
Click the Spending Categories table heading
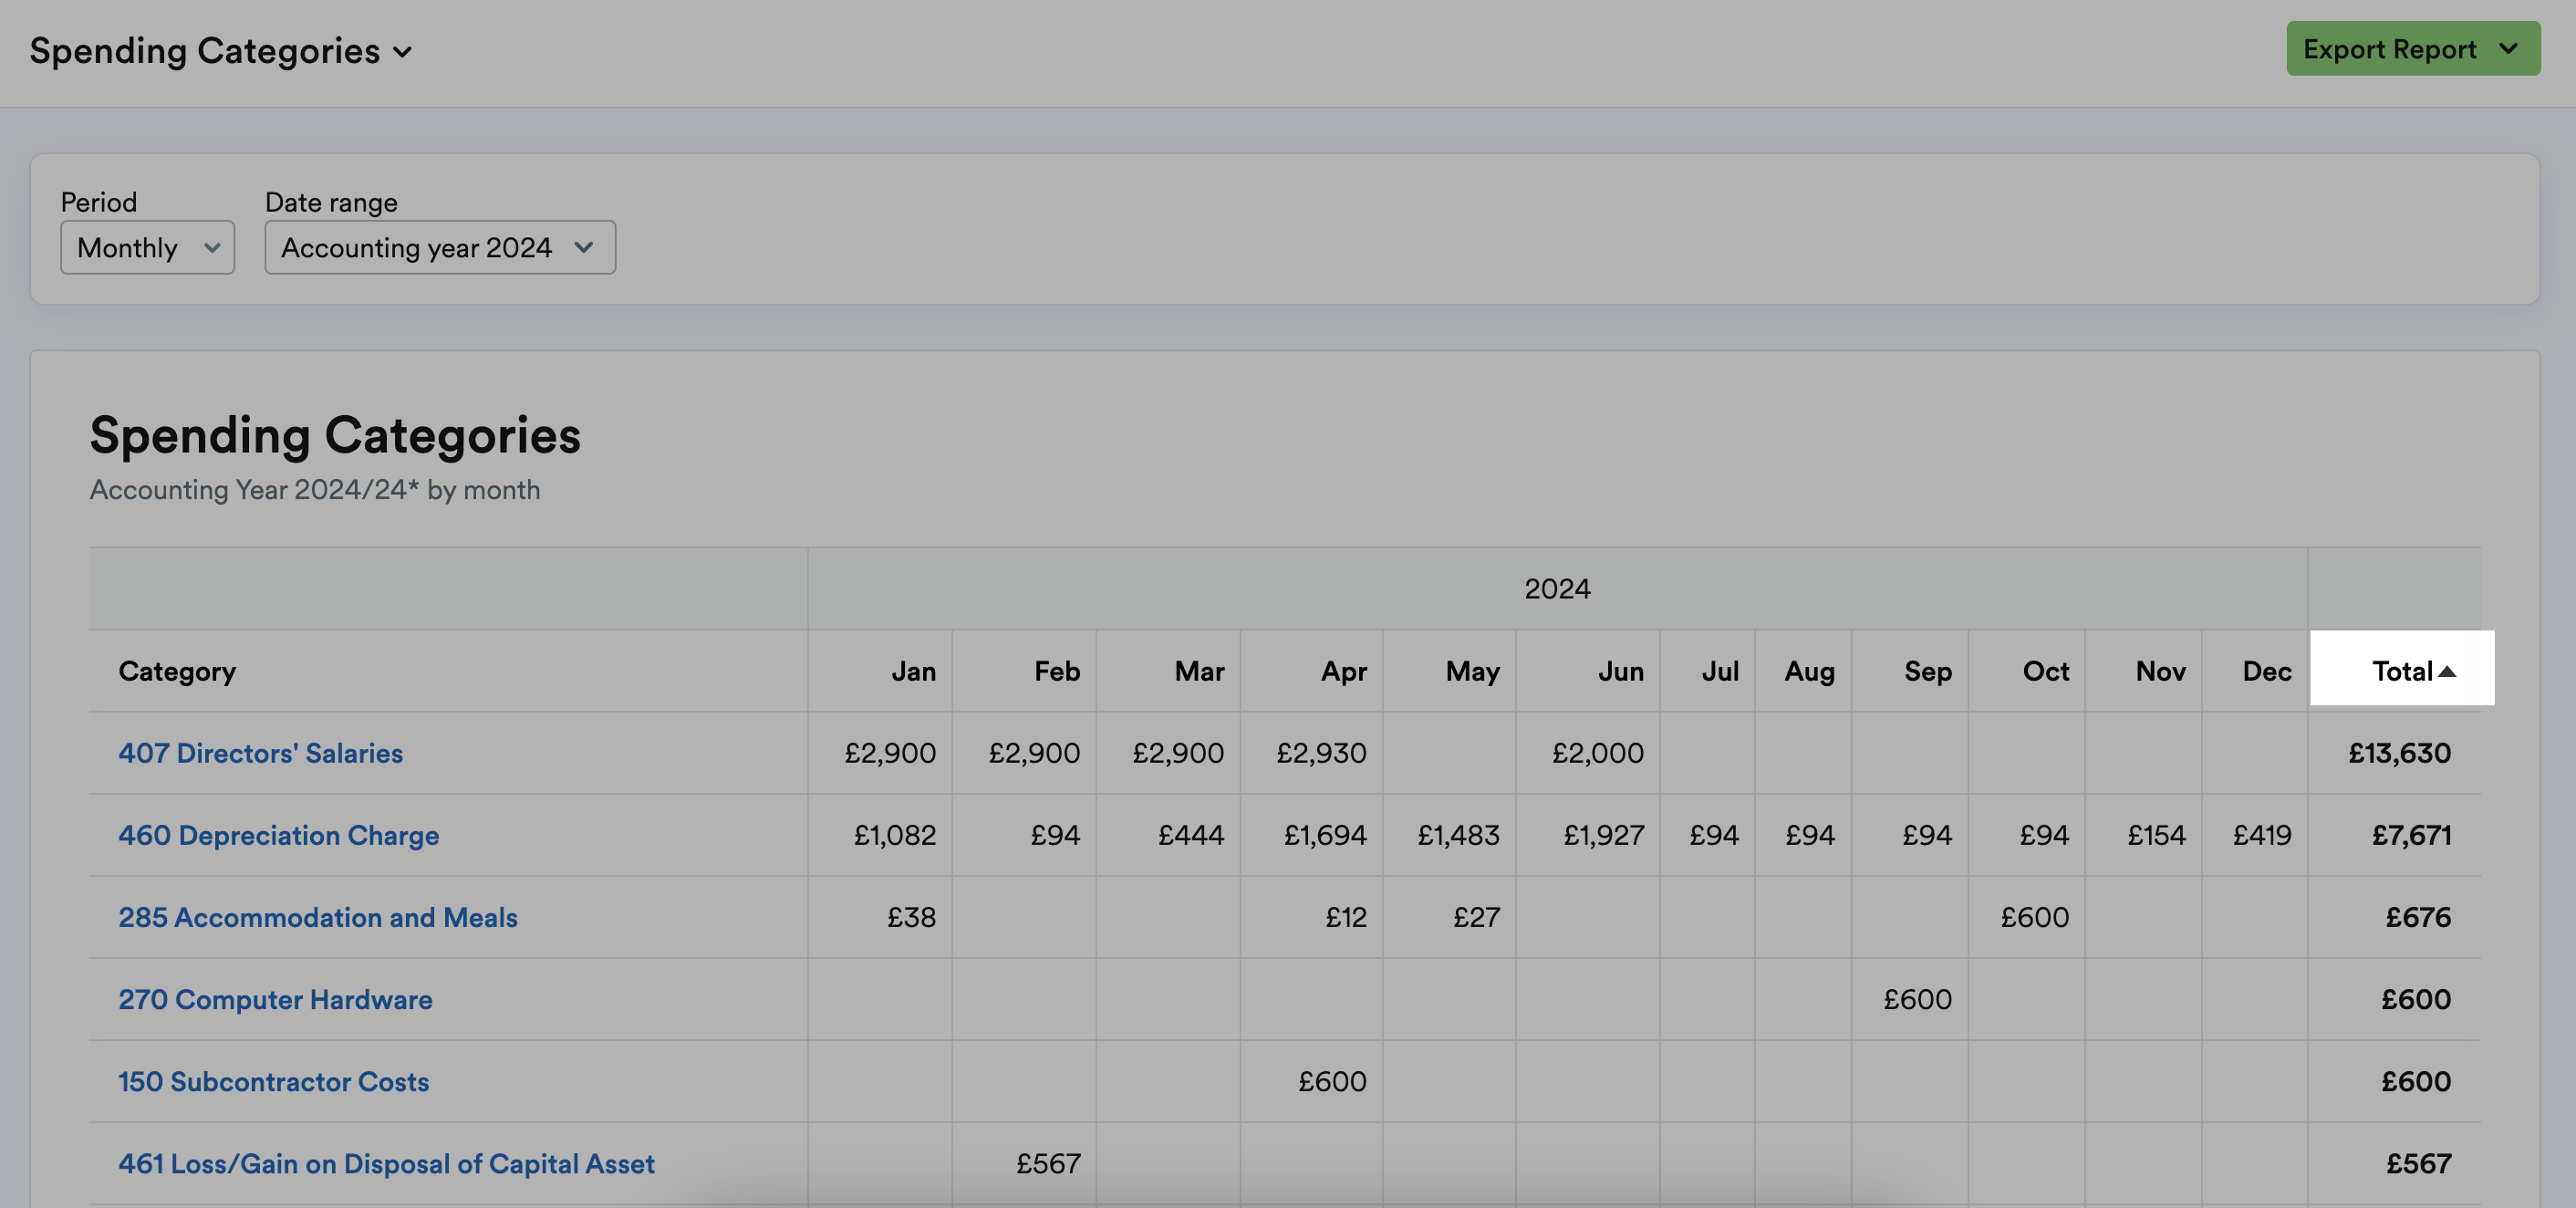(335, 436)
